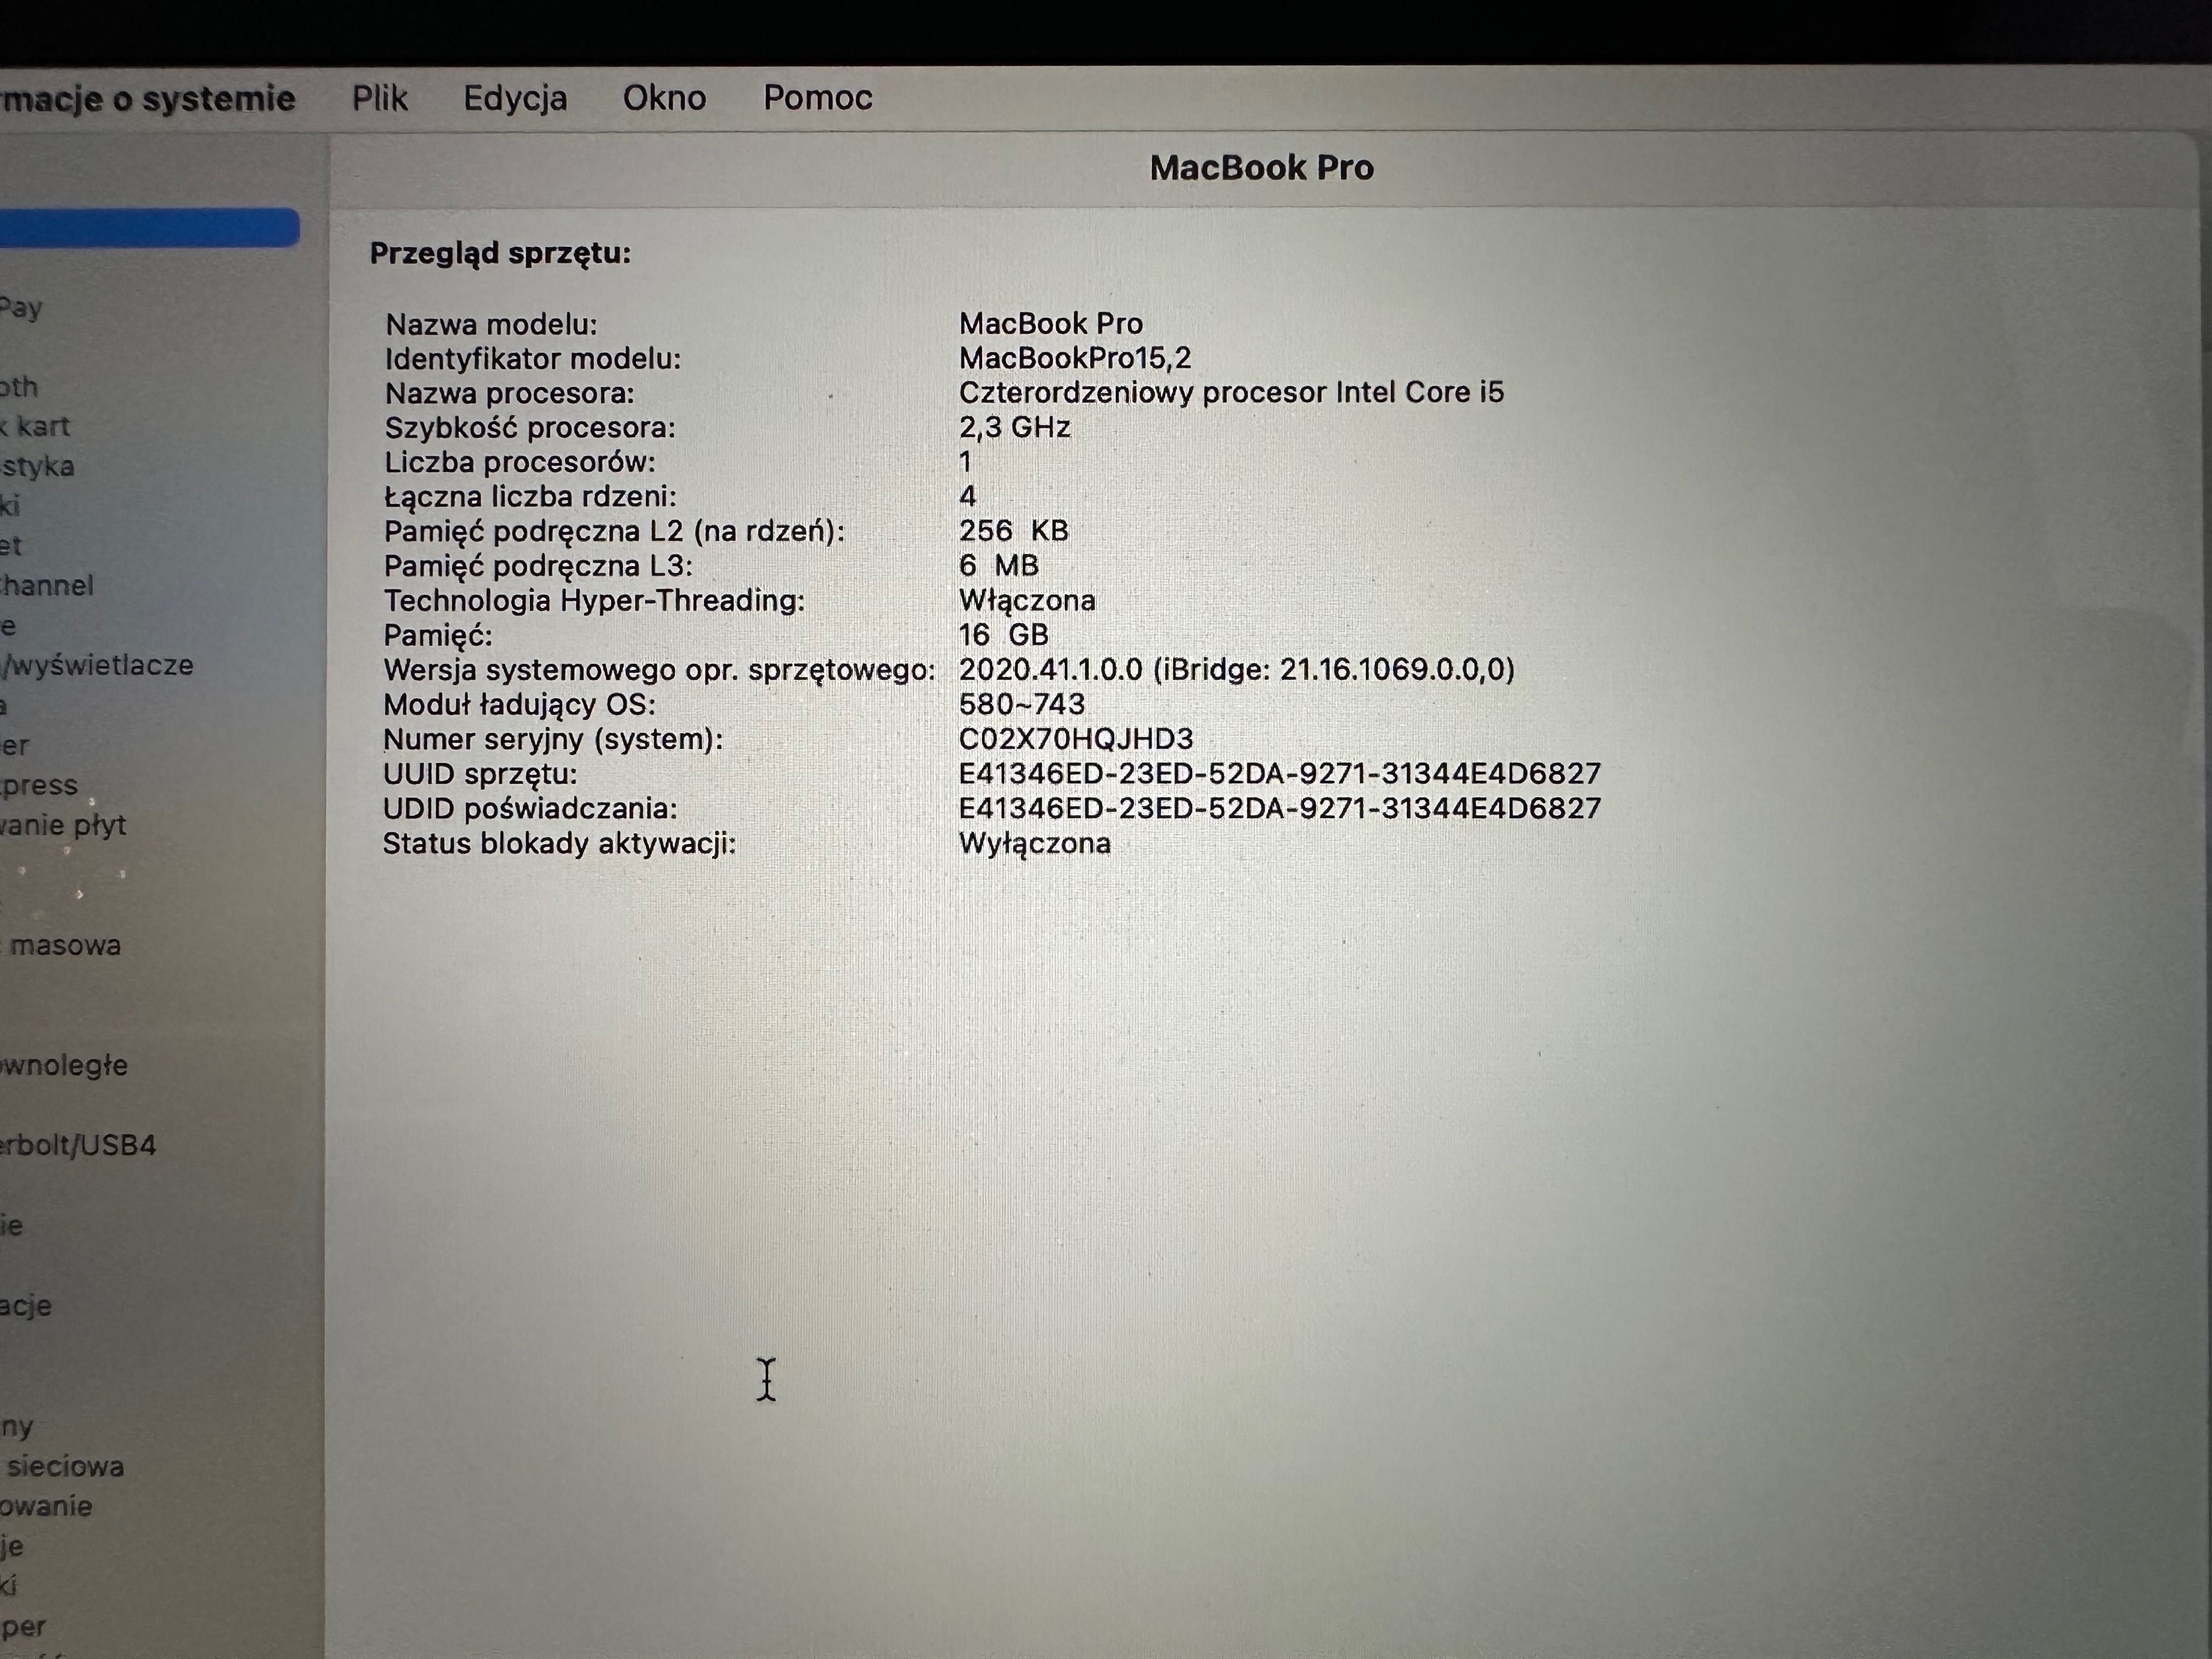Screen dimensions: 2212x1659
Task: Click the '580~743' OS loader value
Action: pos(1021,704)
